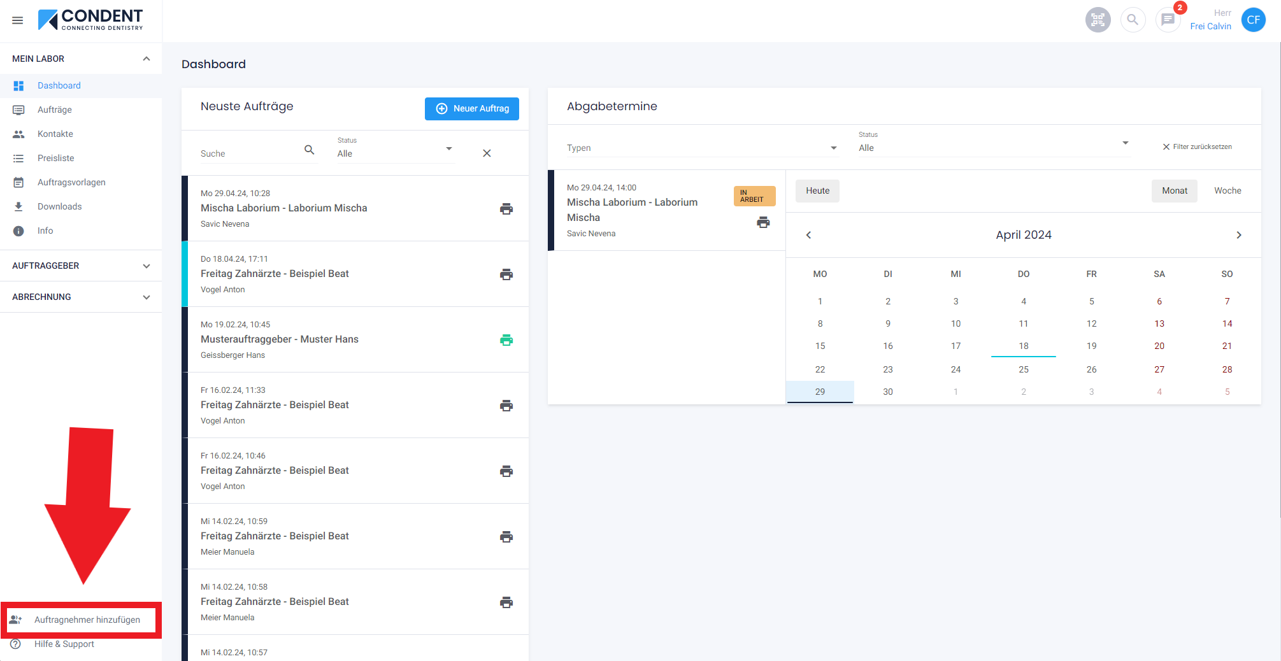1281x661 pixels.
Task: Select April 18 in the calendar
Action: 1023,346
